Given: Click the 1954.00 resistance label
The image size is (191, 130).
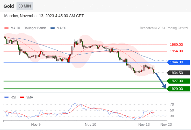Looking at the screenshot, I should pos(176,51).
